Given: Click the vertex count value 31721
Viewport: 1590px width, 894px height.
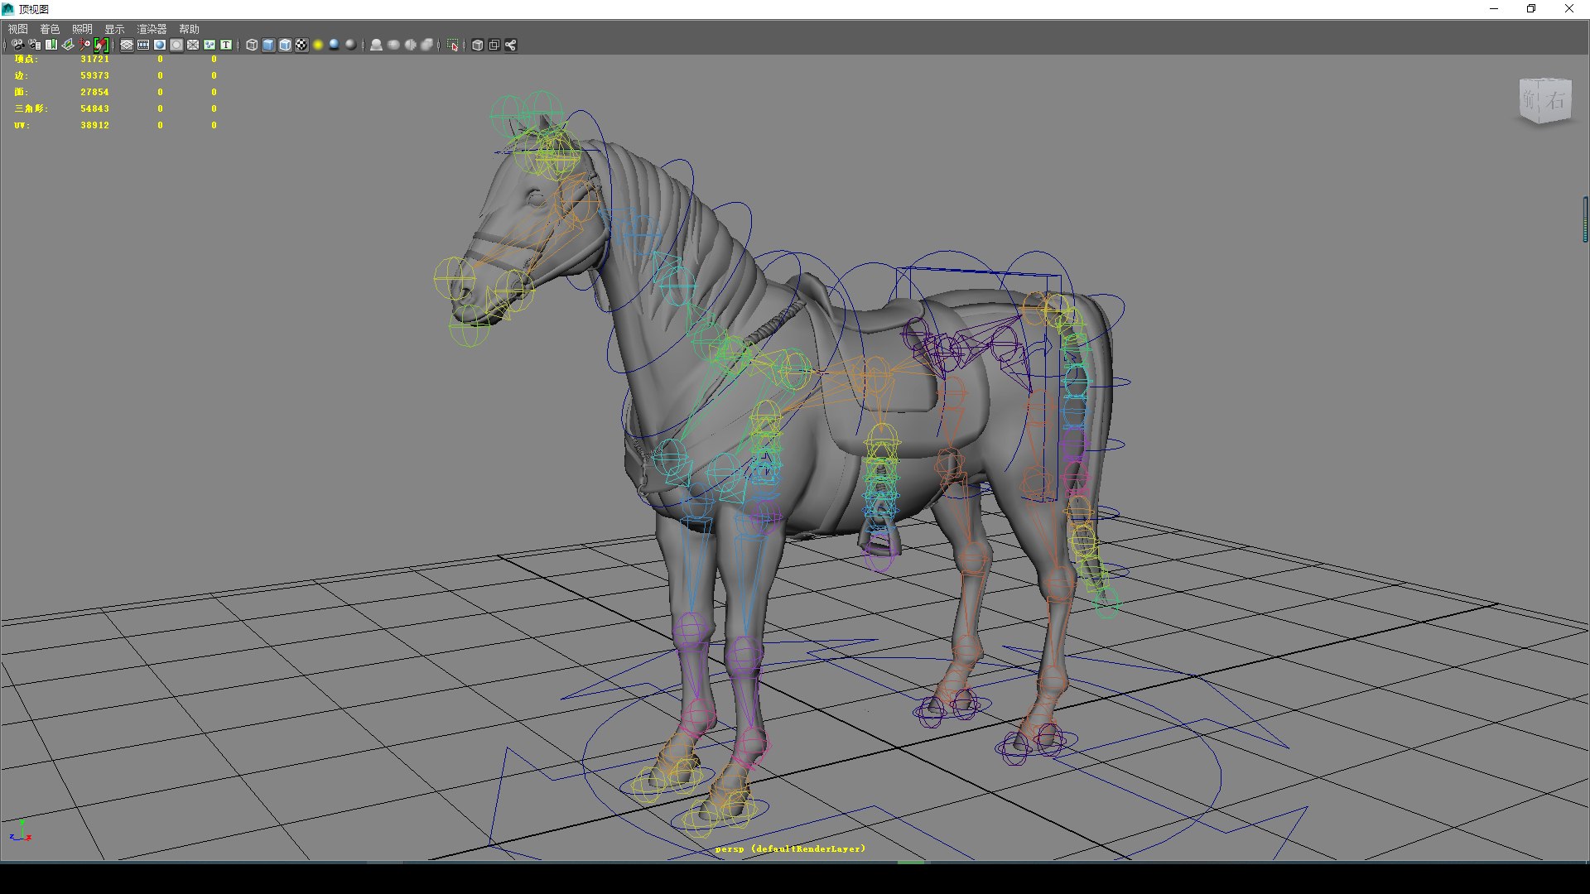Looking at the screenshot, I should pos(94,59).
